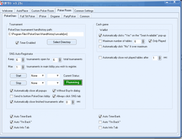Adjust the Max tournaments in lobby spinner
The height and width of the screenshot is (139, 182).
(23, 67)
